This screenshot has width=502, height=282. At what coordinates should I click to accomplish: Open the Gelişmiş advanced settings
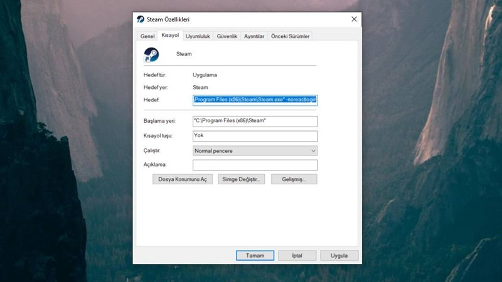(293, 179)
